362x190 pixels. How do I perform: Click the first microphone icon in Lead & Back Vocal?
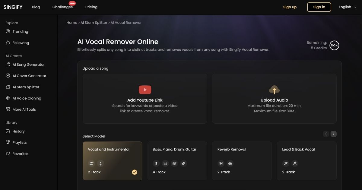click(285, 163)
